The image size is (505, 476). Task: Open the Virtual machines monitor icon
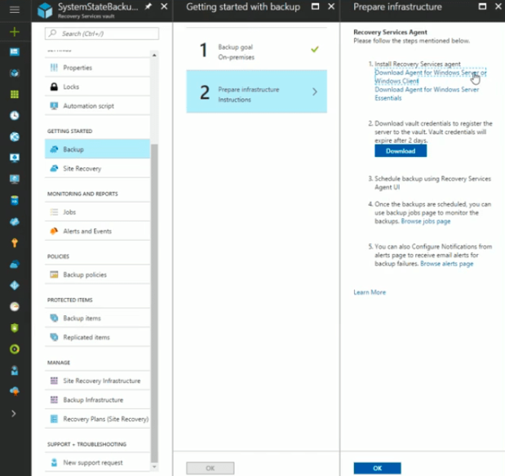pos(15,158)
